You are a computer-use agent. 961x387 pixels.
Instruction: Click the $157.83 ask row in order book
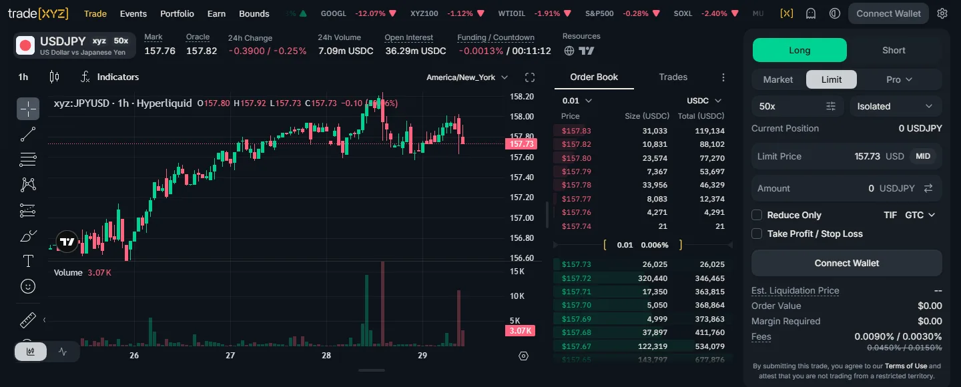point(643,131)
